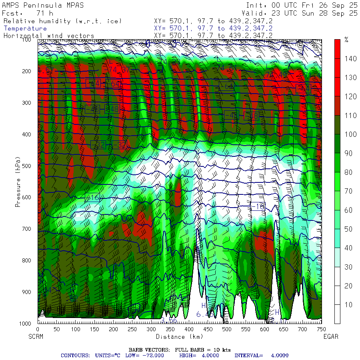Image resolution: width=360 pixels, height=360 pixels.
Task: Click the 'Valid: 23 UTC Sun 28 Sep 25' text
Action: [299, 13]
